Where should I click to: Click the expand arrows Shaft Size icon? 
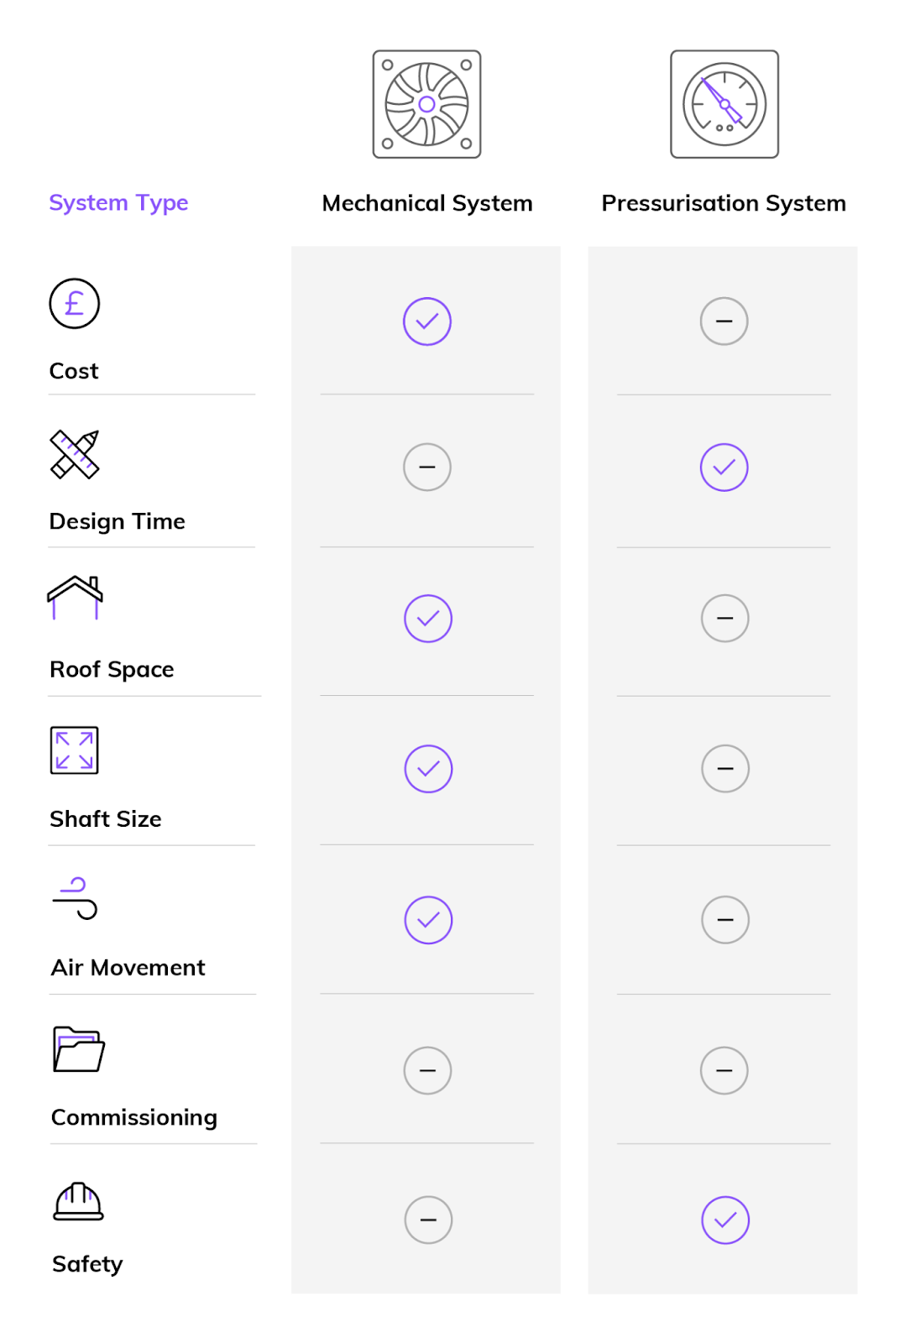pos(74,750)
